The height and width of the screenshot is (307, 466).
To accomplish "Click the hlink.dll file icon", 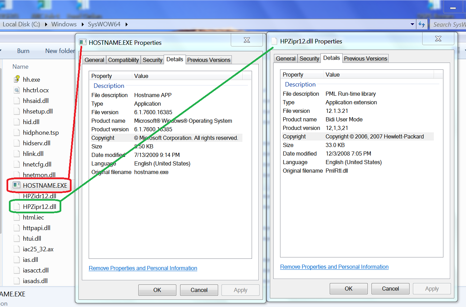I will (17, 153).
